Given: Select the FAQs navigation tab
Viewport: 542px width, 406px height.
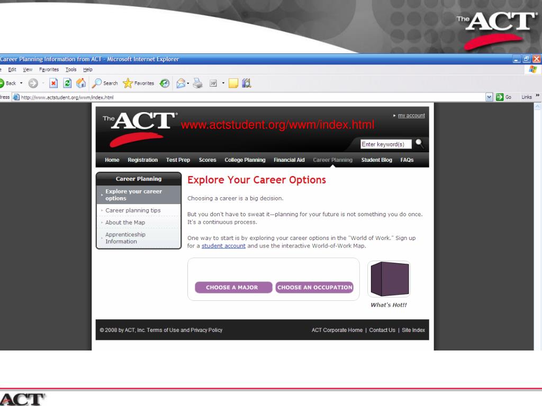Looking at the screenshot, I should [x=407, y=160].
